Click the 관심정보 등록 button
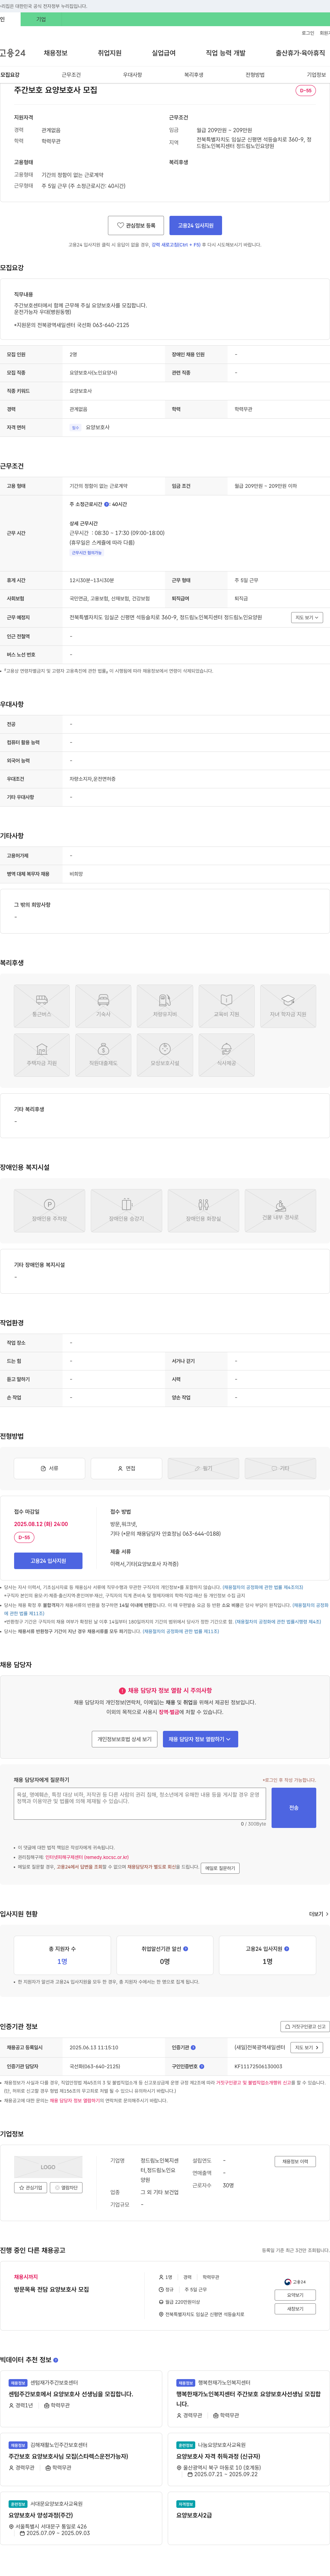Image resolution: width=330 pixels, height=2576 pixels. pyautogui.click(x=136, y=225)
